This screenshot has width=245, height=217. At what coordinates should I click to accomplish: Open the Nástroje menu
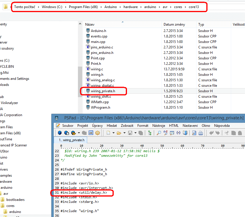tap(159, 126)
